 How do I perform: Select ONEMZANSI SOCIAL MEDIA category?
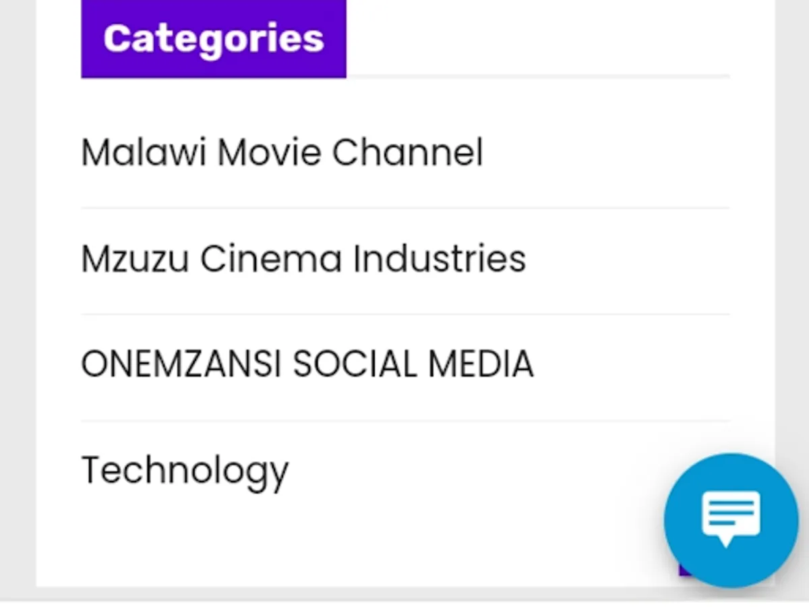pyautogui.click(x=307, y=365)
